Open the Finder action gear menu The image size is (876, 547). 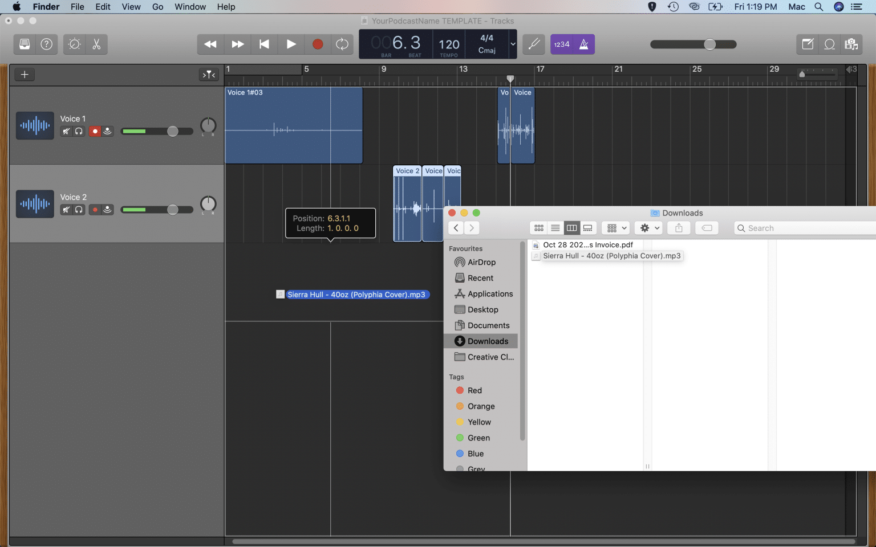(x=648, y=228)
